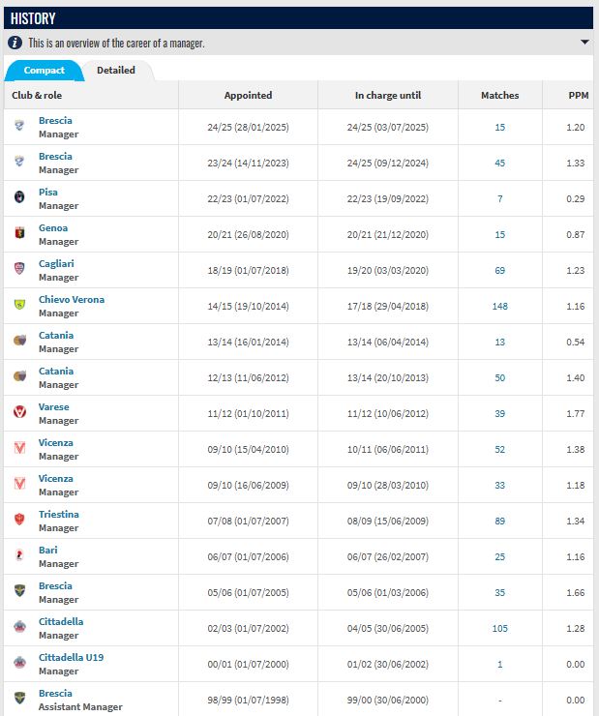Screen dimensions: 599x716
Task: Open the Chievo Verona club link
Action: (72, 300)
